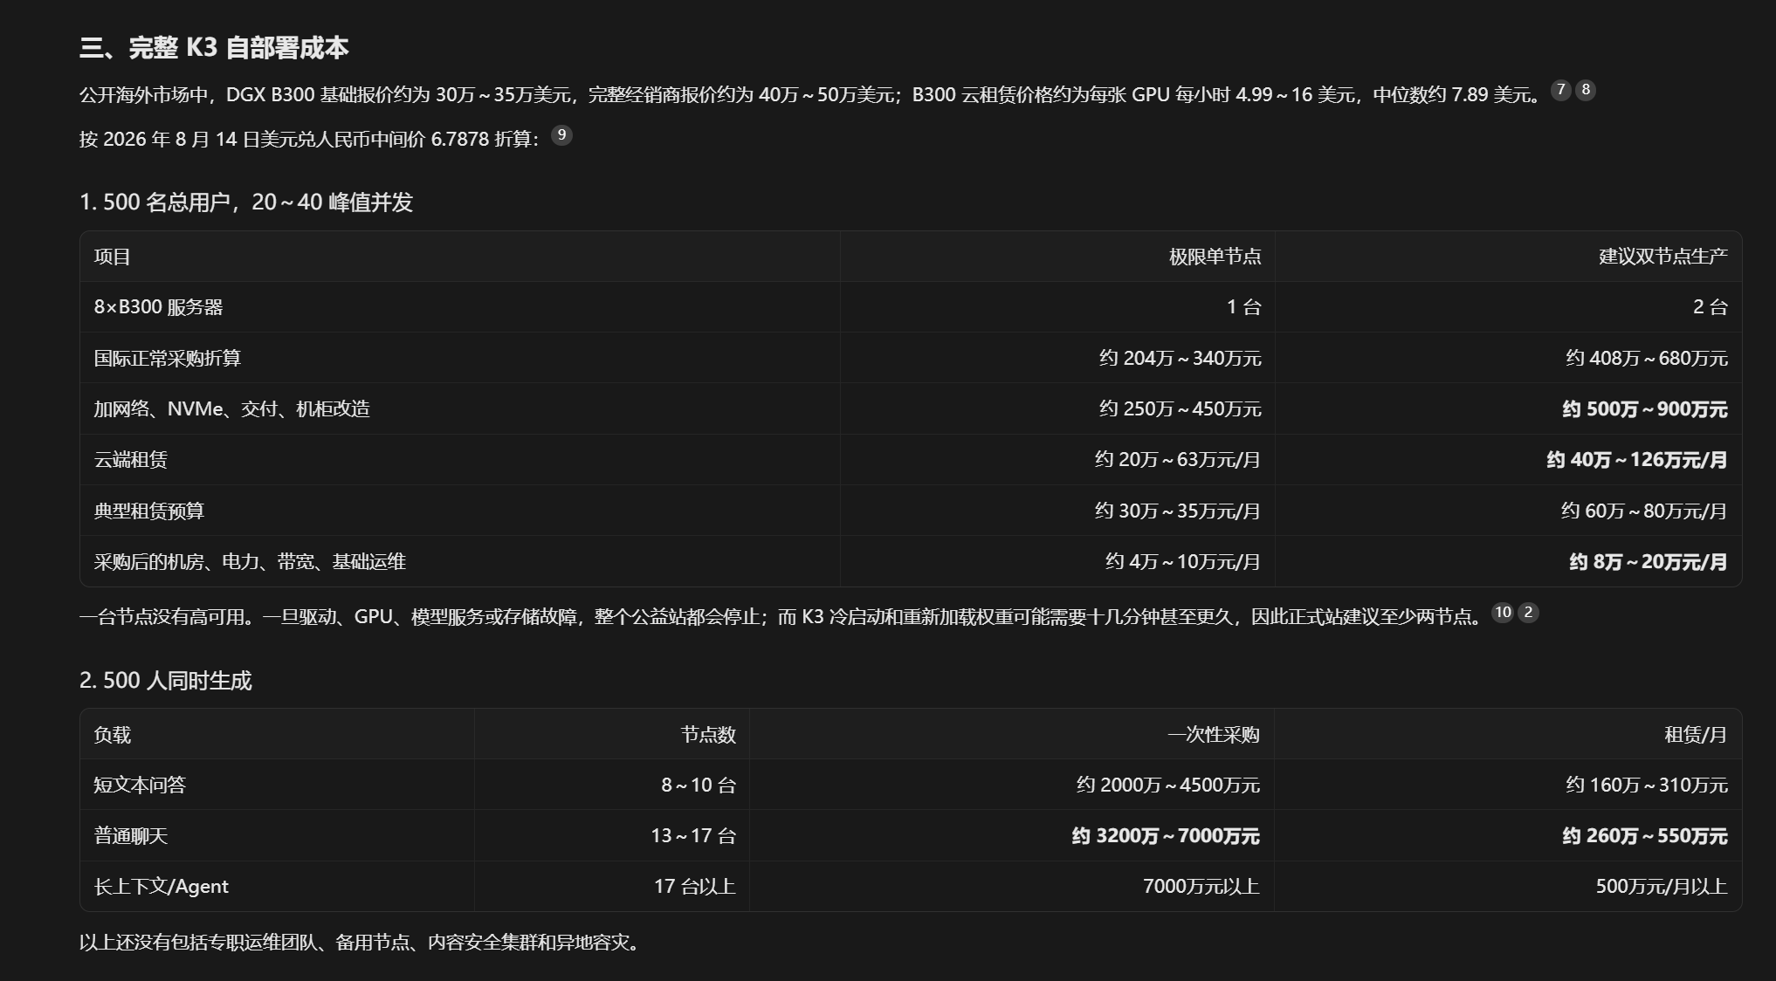Select the "节点数" column header
This screenshot has width=1776, height=981.
(709, 735)
